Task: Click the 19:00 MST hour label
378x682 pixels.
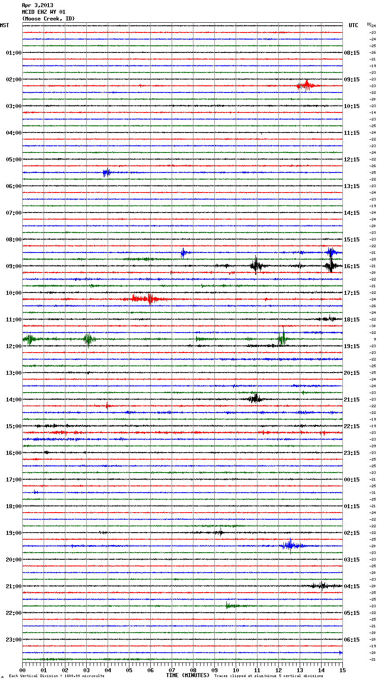Action: (x=13, y=533)
